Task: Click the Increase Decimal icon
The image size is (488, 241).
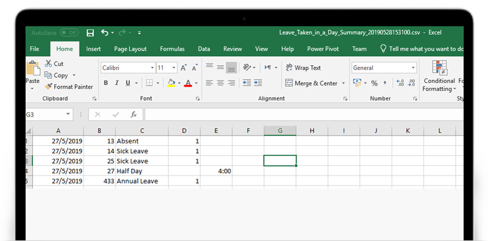Action: 400,83
